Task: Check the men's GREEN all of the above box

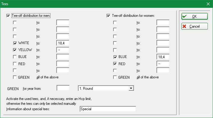Action: [15, 77]
